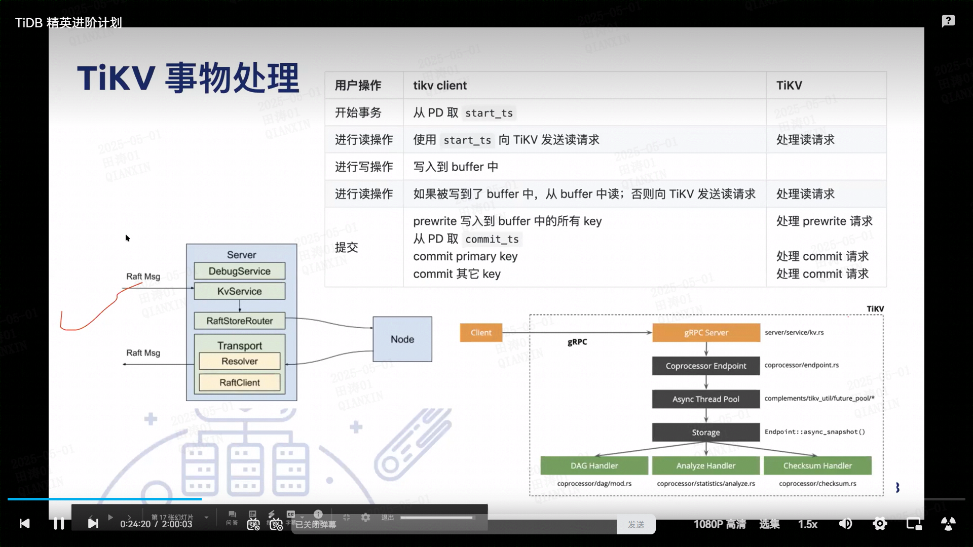This screenshot has height=547, width=973.
Task: Click the 退出 exit button in slide toolbar
Action: pyautogui.click(x=388, y=517)
